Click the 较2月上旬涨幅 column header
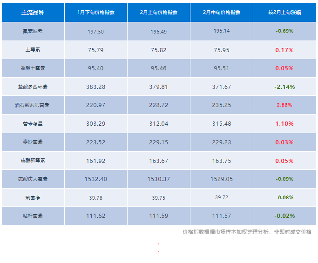The height and width of the screenshot is (263, 318). pos(284,13)
